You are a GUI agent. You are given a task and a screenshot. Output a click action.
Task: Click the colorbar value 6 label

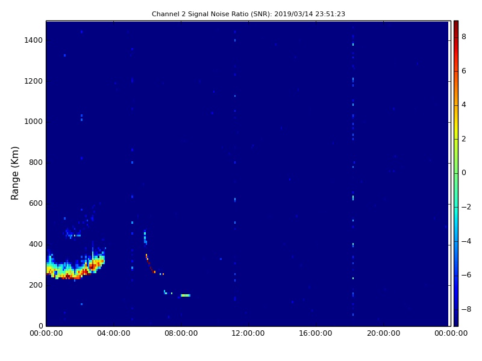[x=464, y=71]
